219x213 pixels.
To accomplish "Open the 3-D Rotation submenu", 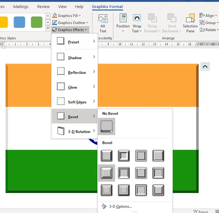I will (75, 131).
